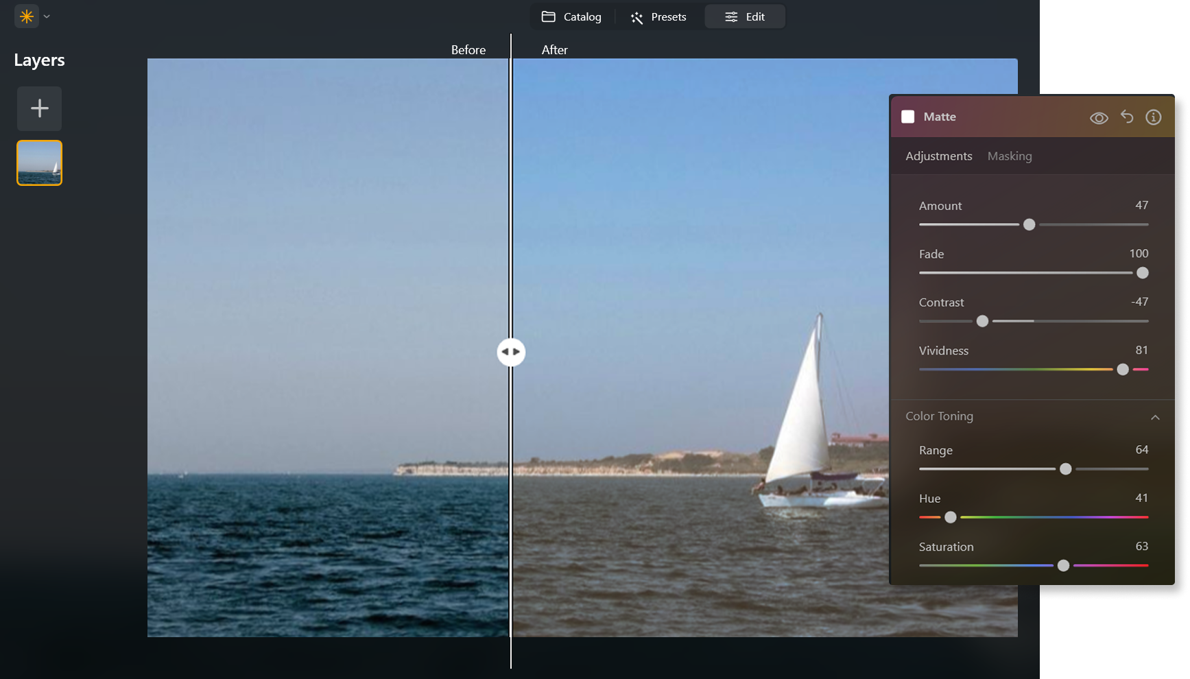Click the Hue value 41

coord(1142,498)
